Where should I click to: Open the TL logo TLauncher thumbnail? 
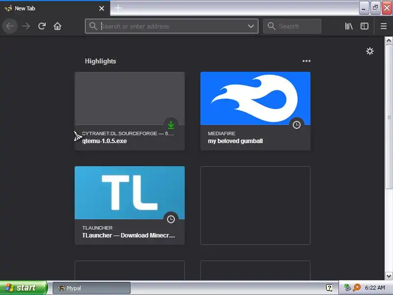click(130, 193)
